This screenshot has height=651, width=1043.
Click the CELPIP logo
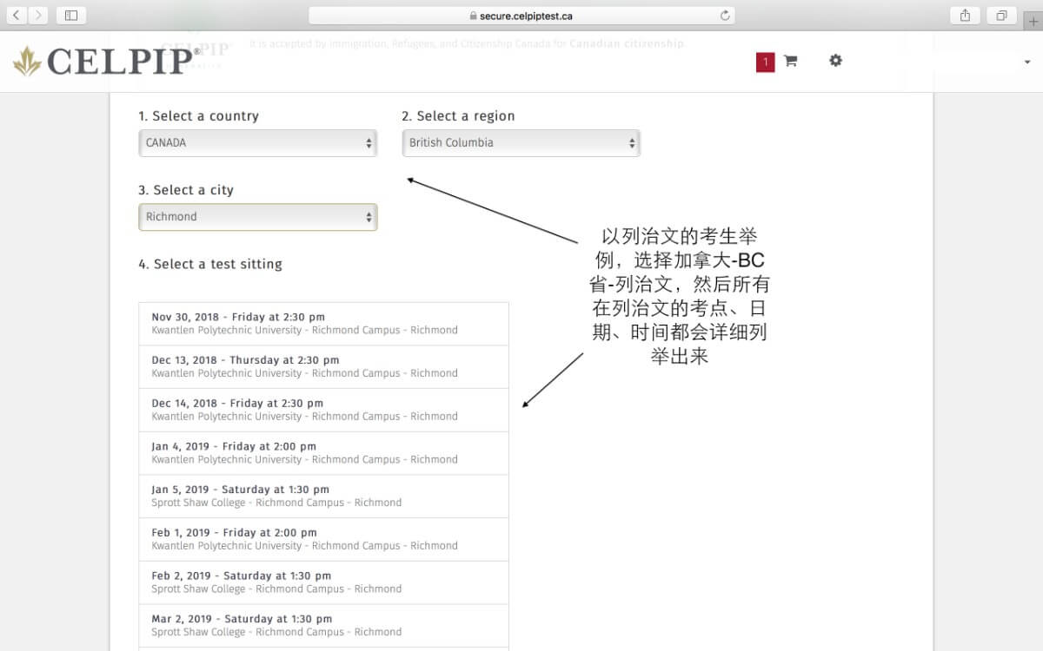point(108,61)
